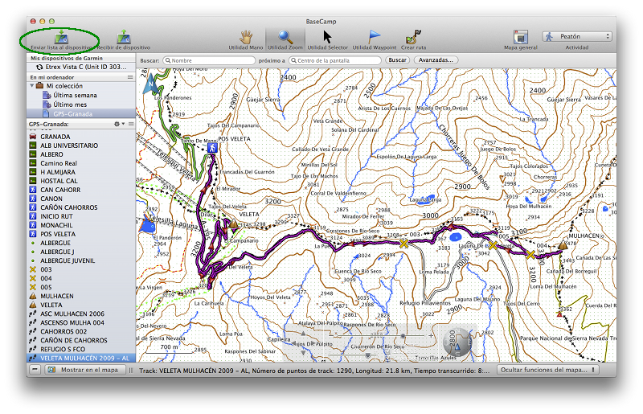
Task: Select the CAHORROS 002 track
Action: click(81, 331)
